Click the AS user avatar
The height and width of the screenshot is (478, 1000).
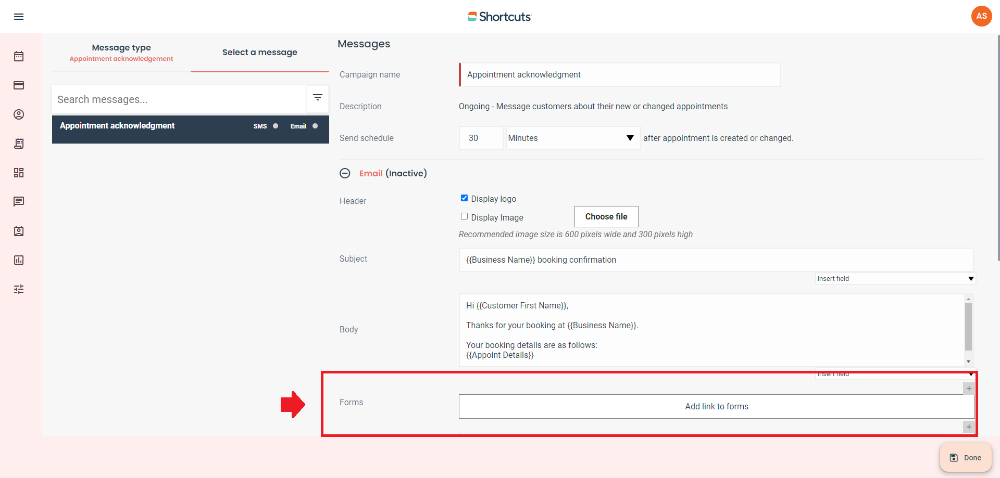(x=981, y=16)
